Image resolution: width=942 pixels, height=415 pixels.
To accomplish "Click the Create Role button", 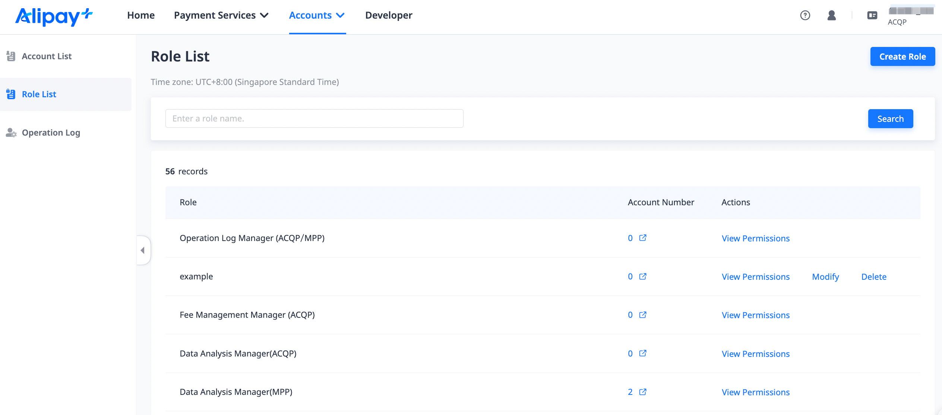I will click(903, 57).
